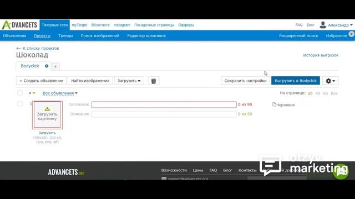Click Выгрузить в Bodyclick button
Screen dimensions: 355x199
pyautogui.click(x=296, y=81)
